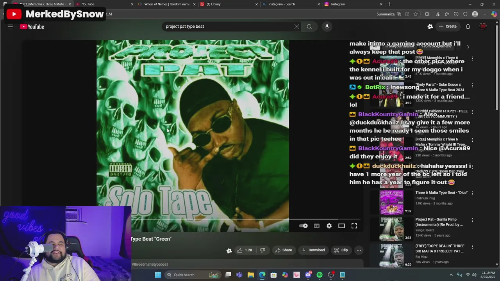The width and height of the screenshot is (500, 281).
Task: Close the 'Wheel of Names' tab
Action: point(194,4)
